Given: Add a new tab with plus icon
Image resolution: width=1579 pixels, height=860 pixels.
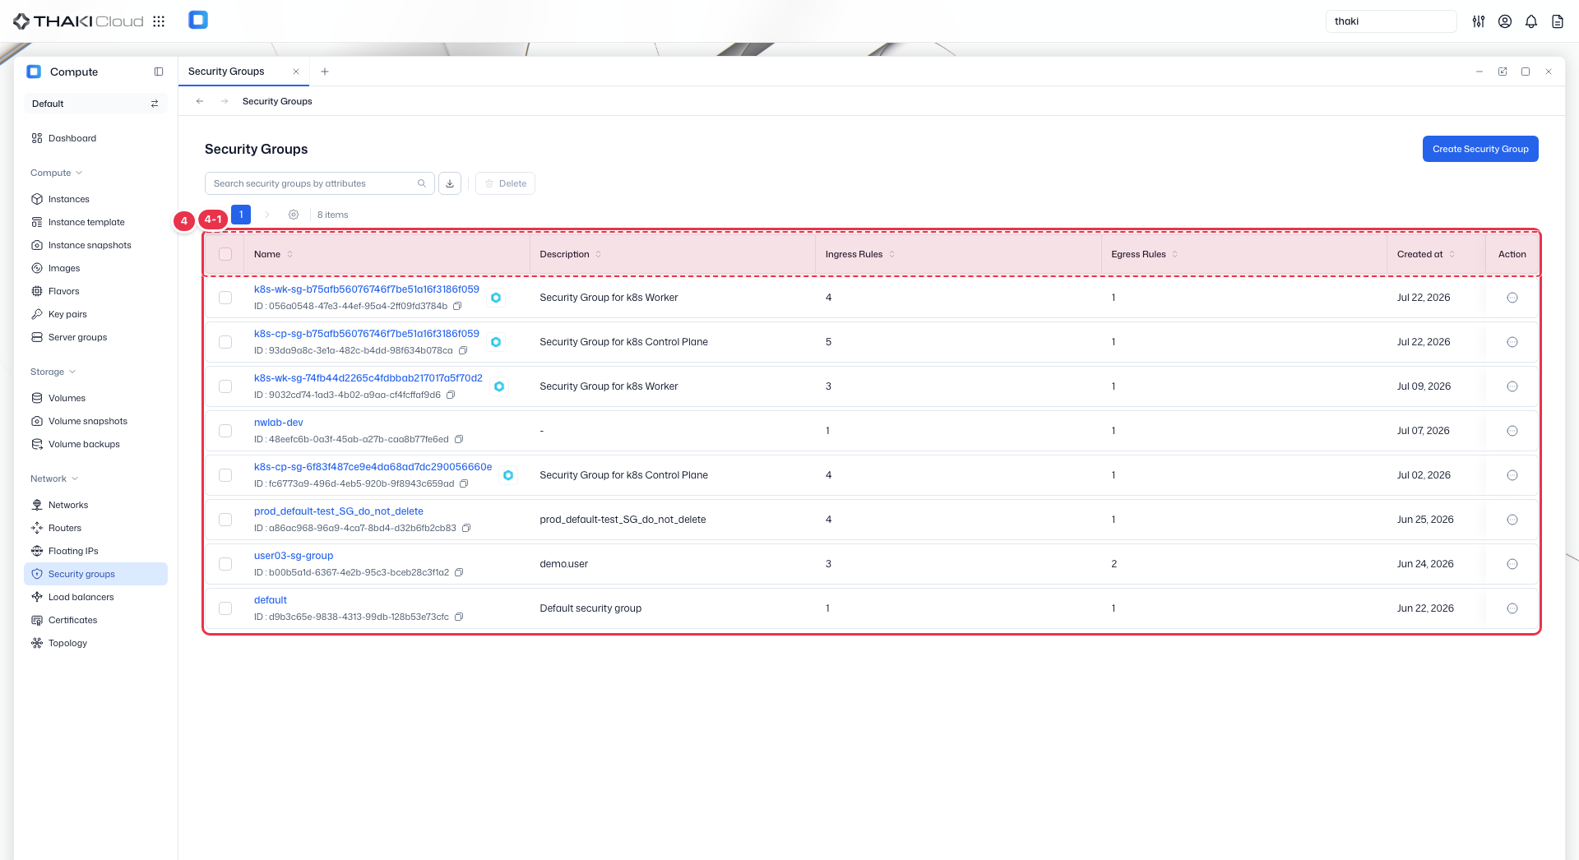Looking at the screenshot, I should pos(325,72).
